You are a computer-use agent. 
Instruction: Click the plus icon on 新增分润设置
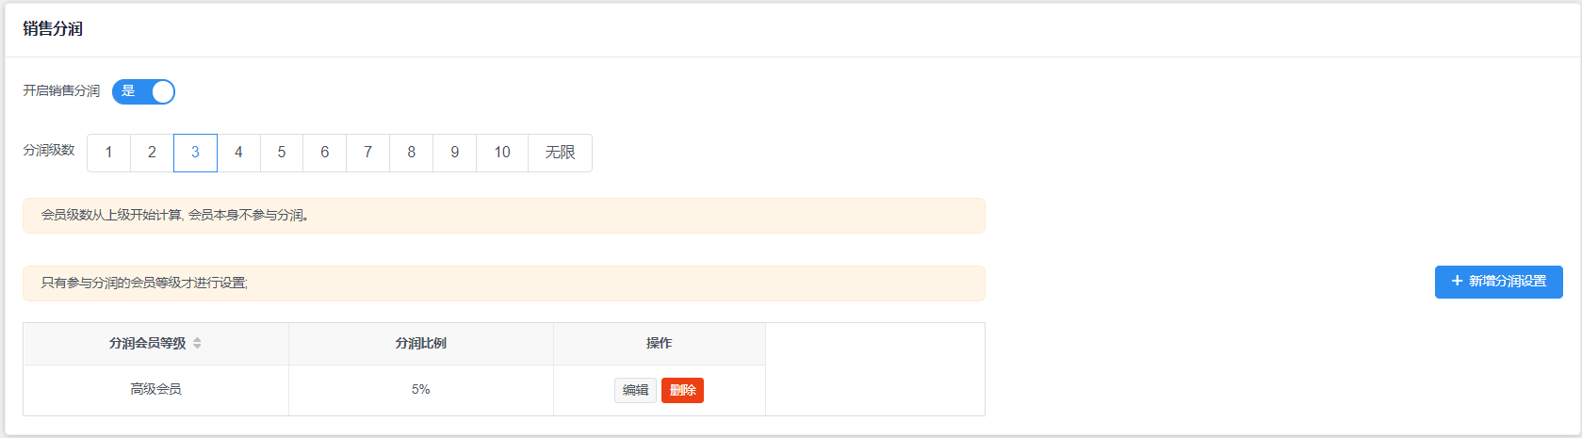tap(1457, 282)
